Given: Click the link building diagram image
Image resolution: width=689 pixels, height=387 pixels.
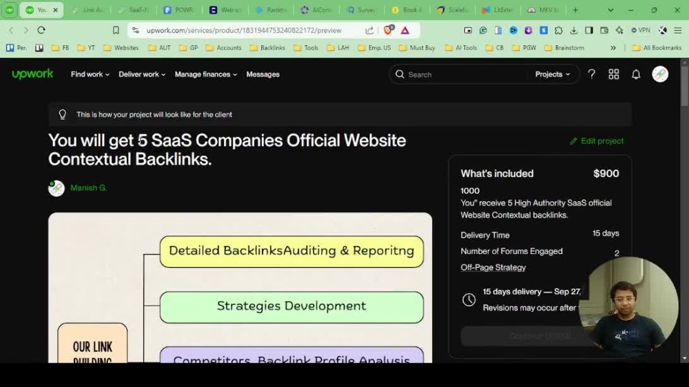Looking at the screenshot, I should click(240, 288).
